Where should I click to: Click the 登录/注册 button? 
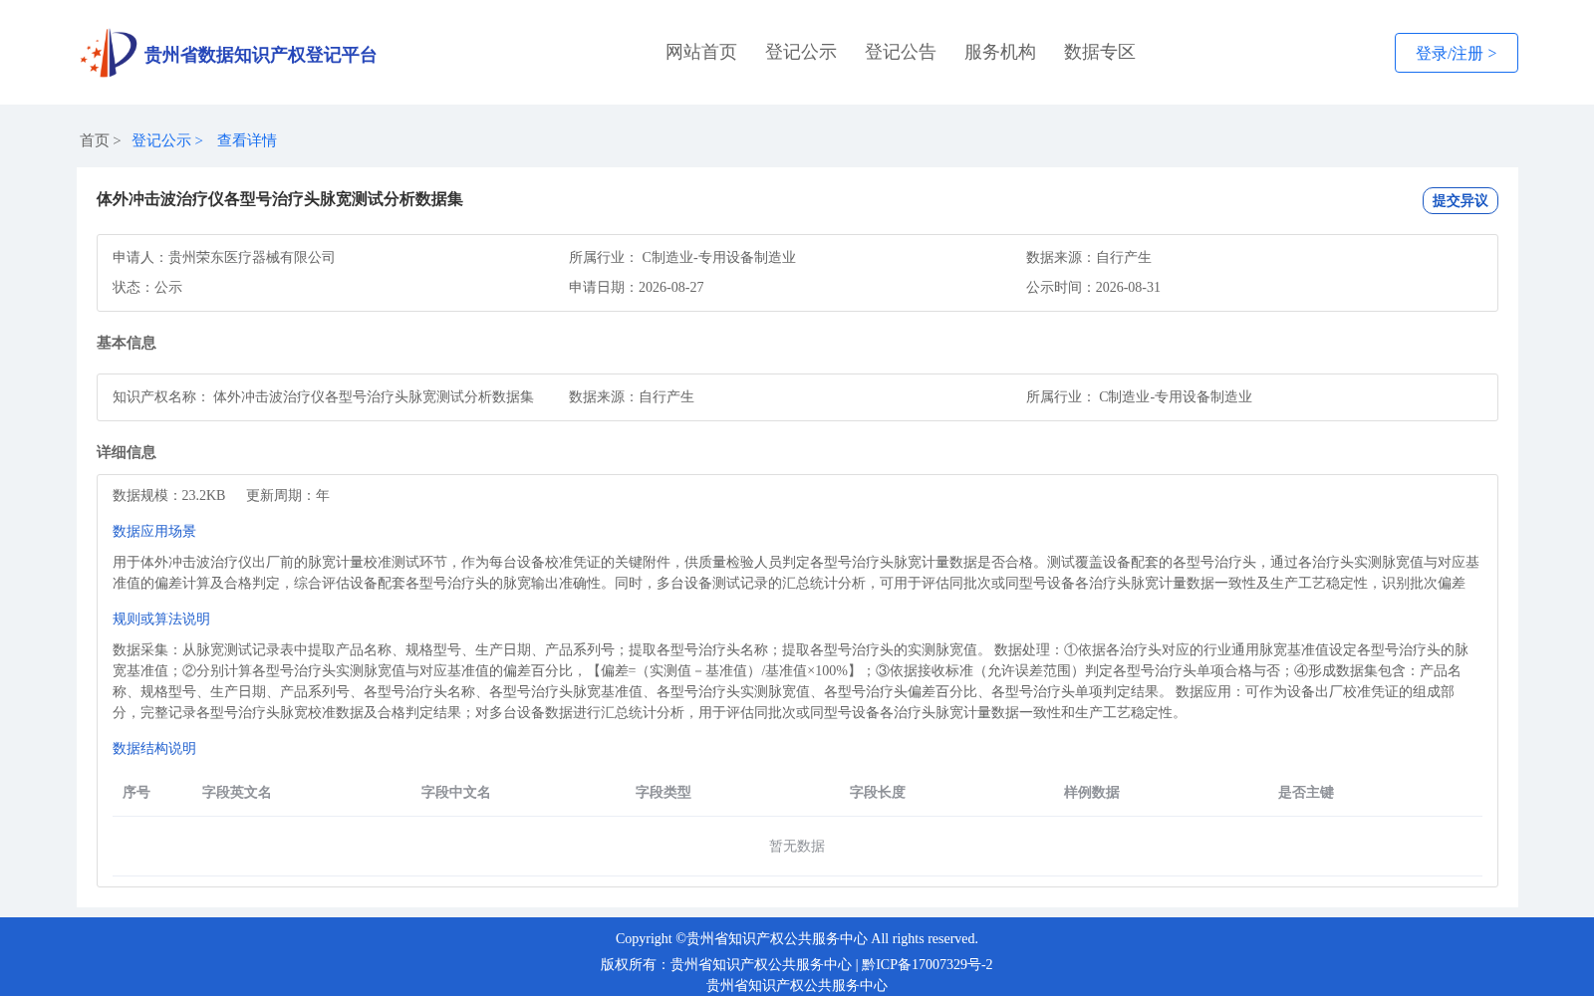point(1457,53)
